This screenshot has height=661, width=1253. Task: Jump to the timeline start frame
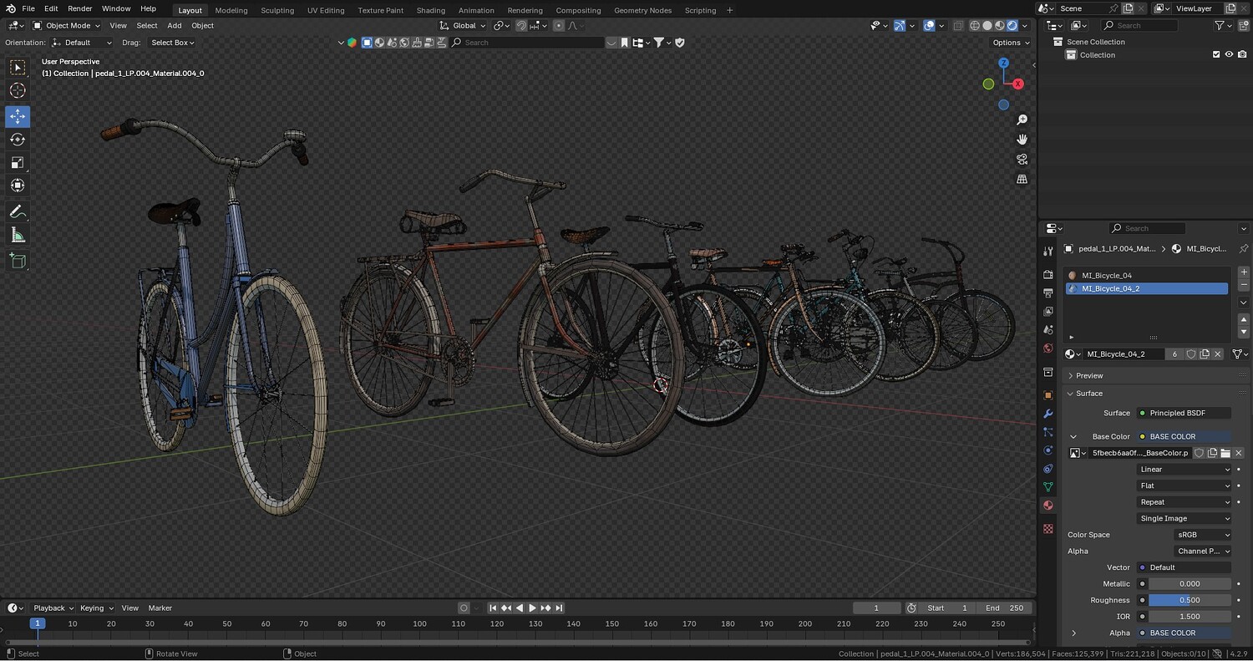(493, 608)
